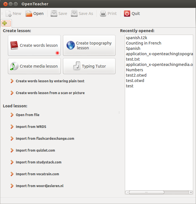Select Import from WRDS
This screenshot has width=196, height=204.
tap(31, 127)
